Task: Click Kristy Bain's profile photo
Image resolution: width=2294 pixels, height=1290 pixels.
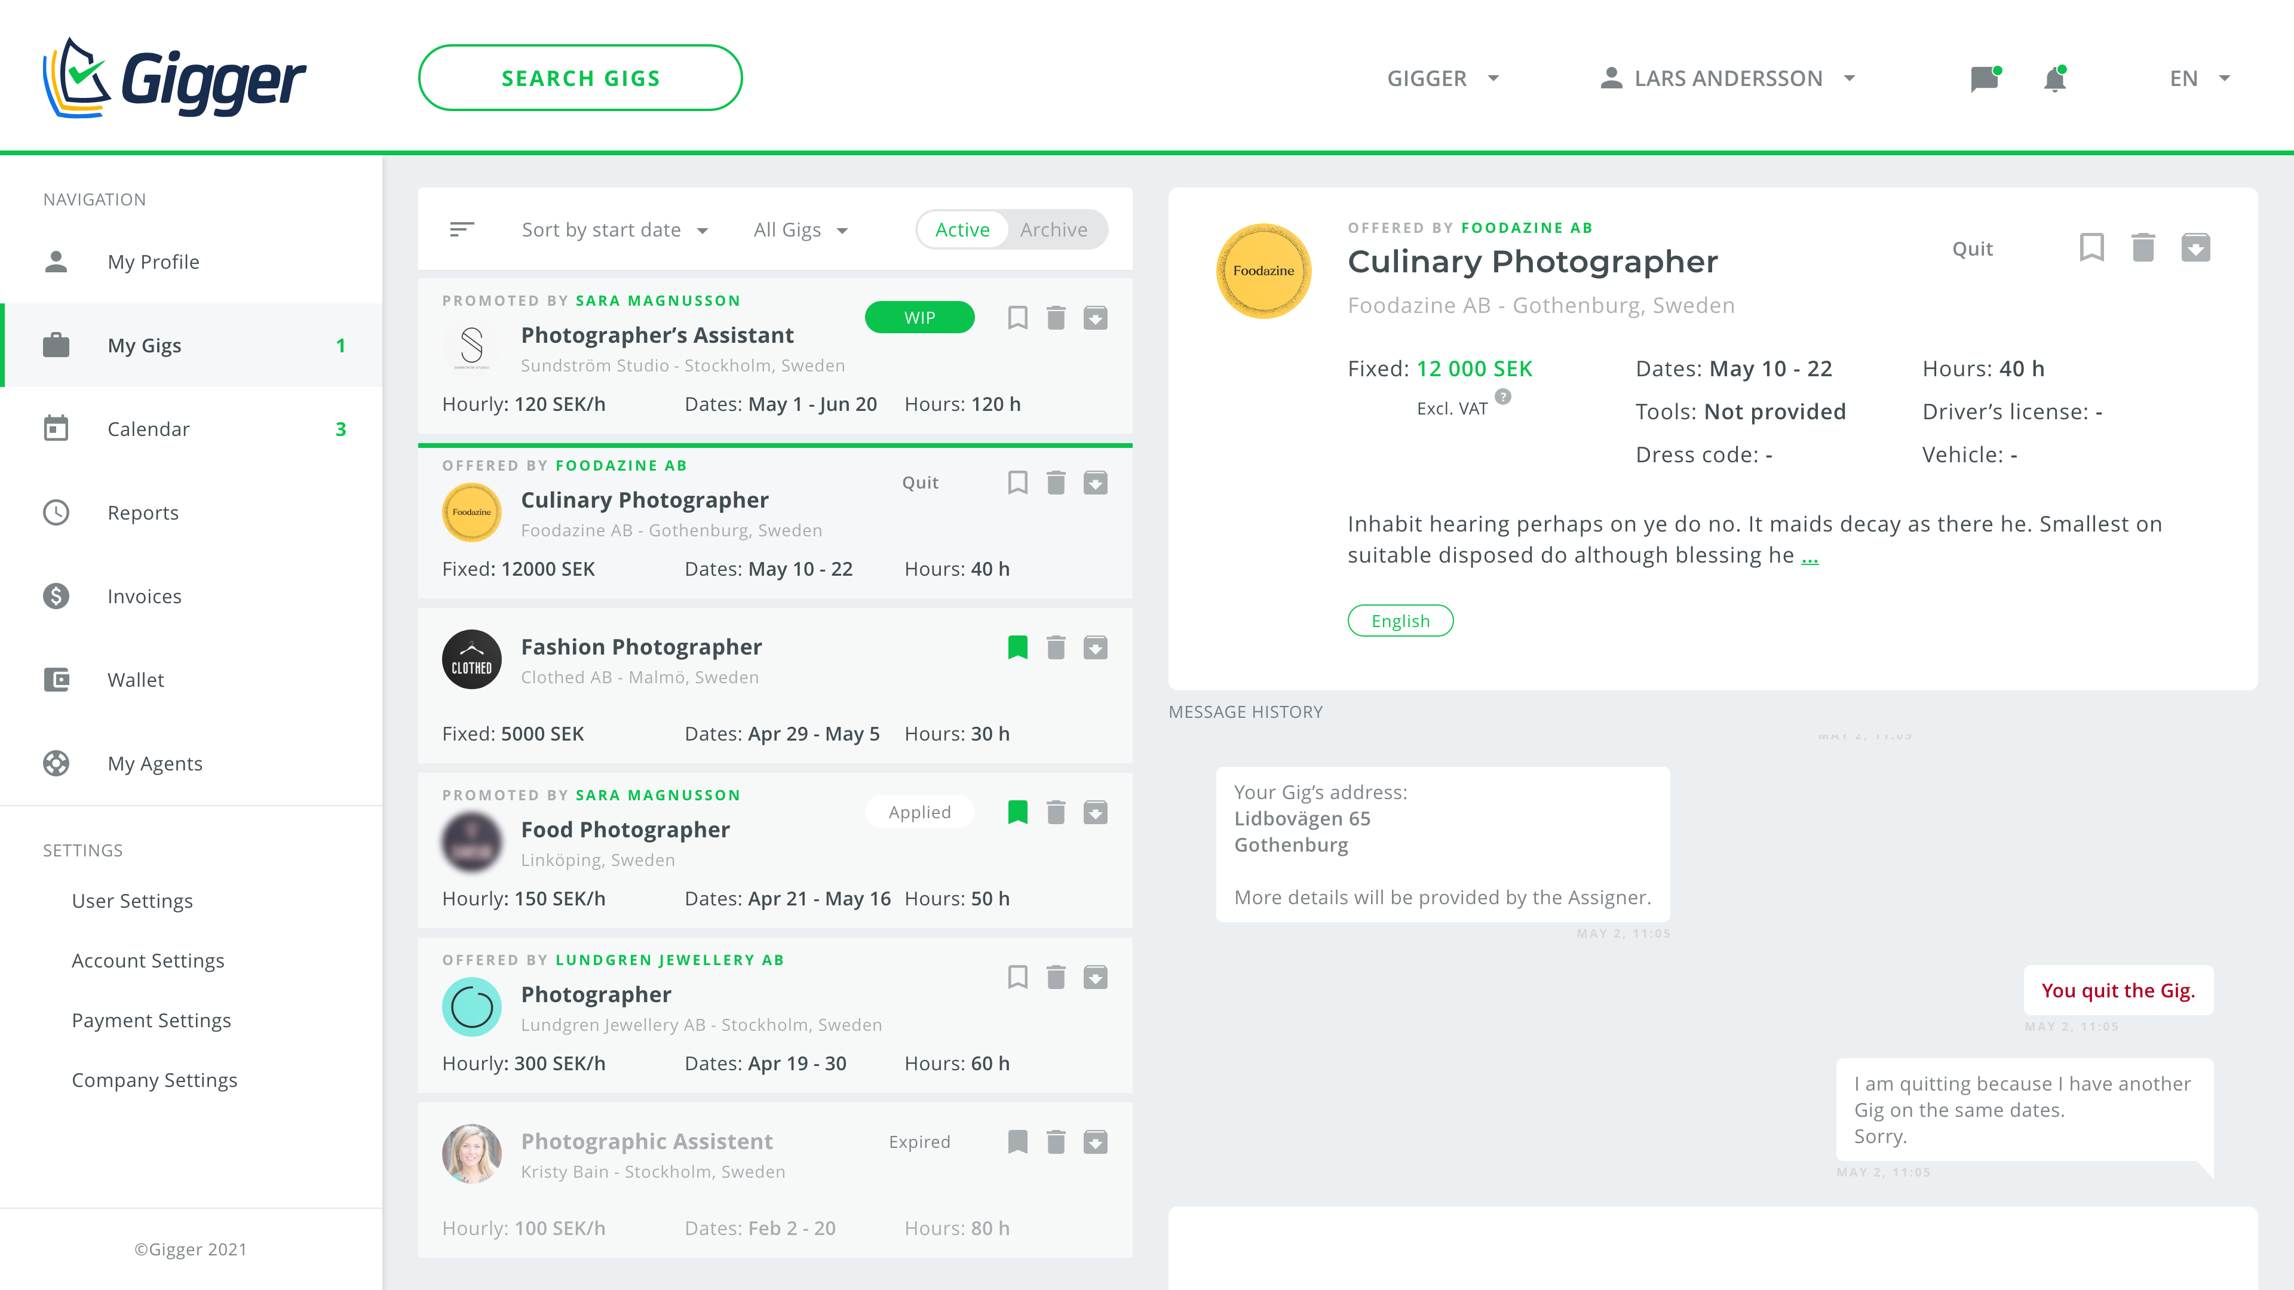Action: click(x=472, y=1154)
